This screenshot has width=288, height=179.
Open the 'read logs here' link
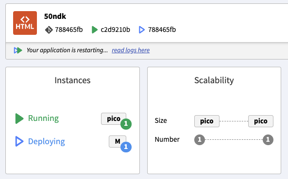[x=131, y=50]
